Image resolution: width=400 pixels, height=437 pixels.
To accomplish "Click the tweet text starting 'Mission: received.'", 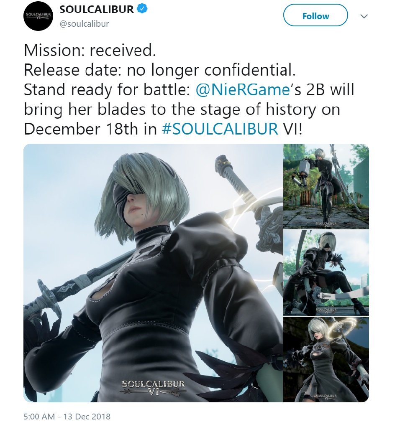I will click(x=189, y=90).
